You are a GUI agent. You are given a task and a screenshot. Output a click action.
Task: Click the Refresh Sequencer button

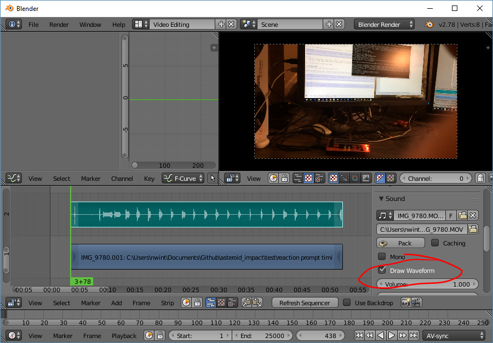pyautogui.click(x=305, y=302)
